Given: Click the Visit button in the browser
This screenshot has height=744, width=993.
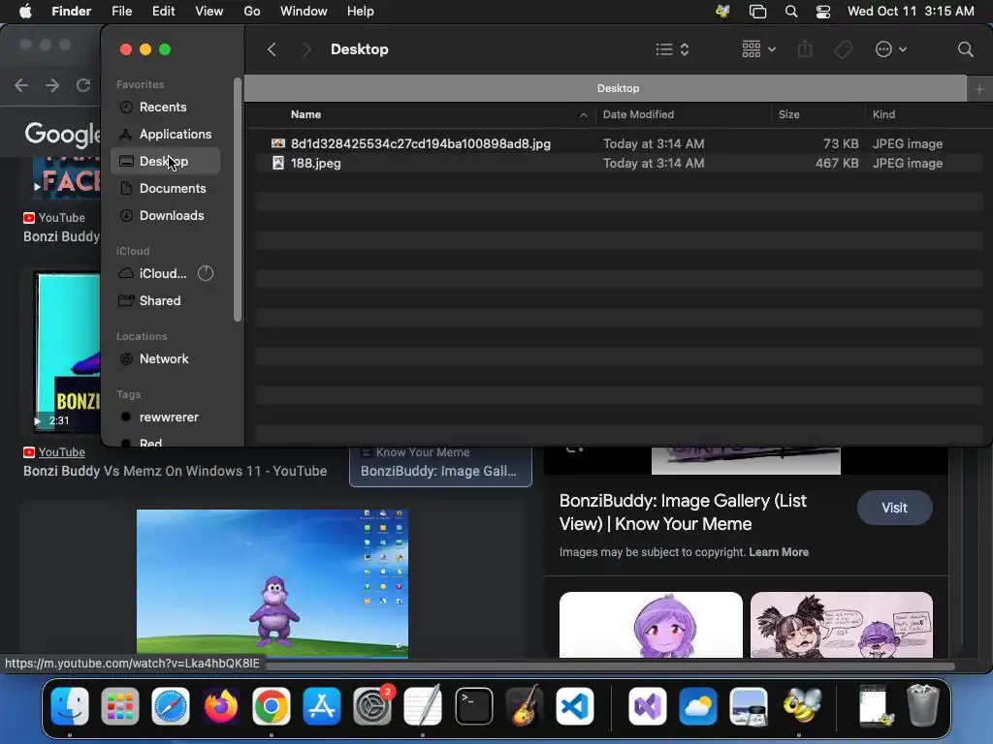Looking at the screenshot, I should 894,508.
